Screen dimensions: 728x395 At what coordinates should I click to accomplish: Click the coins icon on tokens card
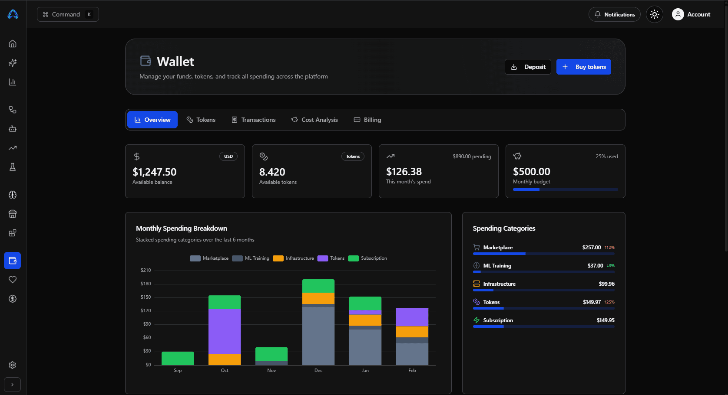click(x=264, y=157)
